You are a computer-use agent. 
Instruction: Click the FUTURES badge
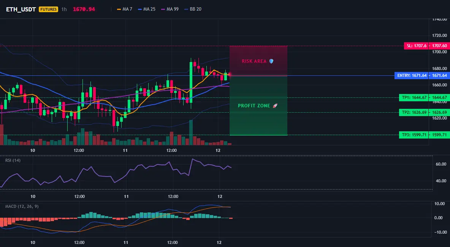coord(49,9)
